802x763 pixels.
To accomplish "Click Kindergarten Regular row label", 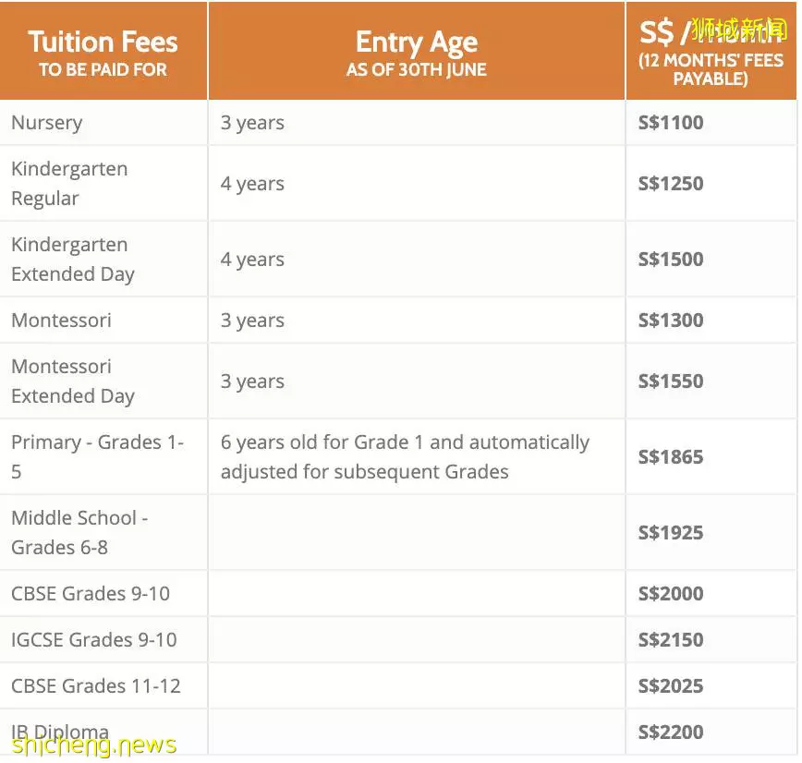I will click(x=69, y=184).
